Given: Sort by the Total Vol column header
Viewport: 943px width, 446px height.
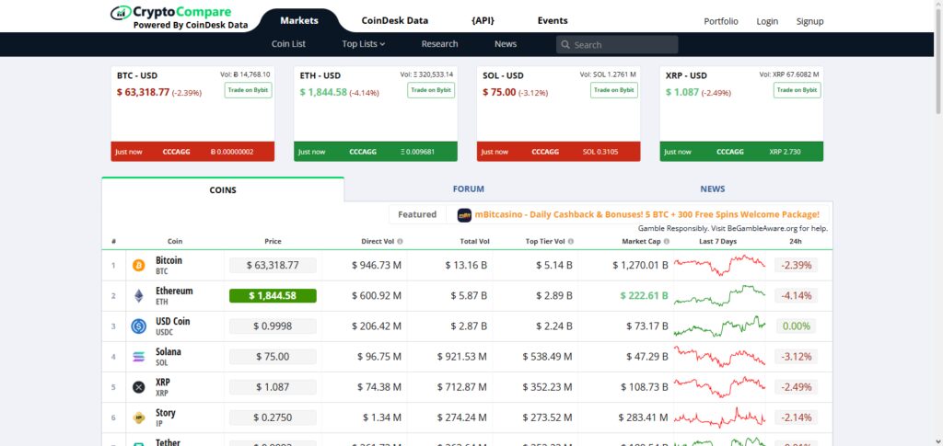Looking at the screenshot, I should [x=475, y=241].
